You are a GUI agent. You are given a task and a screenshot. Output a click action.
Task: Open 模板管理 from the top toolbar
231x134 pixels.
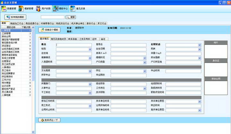(26, 9)
